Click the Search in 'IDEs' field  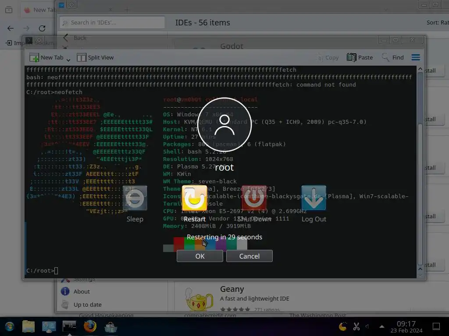[x=112, y=22]
